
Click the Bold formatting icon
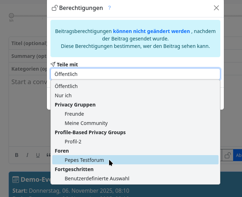coord(17,155)
